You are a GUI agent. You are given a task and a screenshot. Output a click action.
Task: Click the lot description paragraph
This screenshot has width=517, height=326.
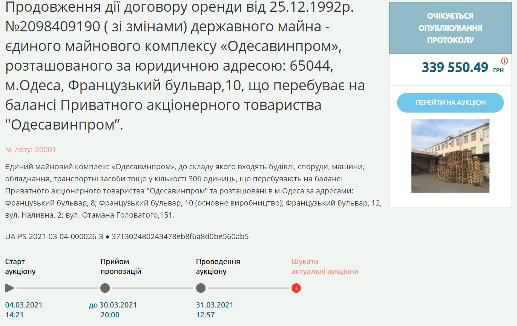(x=193, y=191)
